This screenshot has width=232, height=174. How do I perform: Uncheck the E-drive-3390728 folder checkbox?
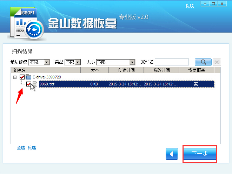pyautogui.click(x=22, y=77)
